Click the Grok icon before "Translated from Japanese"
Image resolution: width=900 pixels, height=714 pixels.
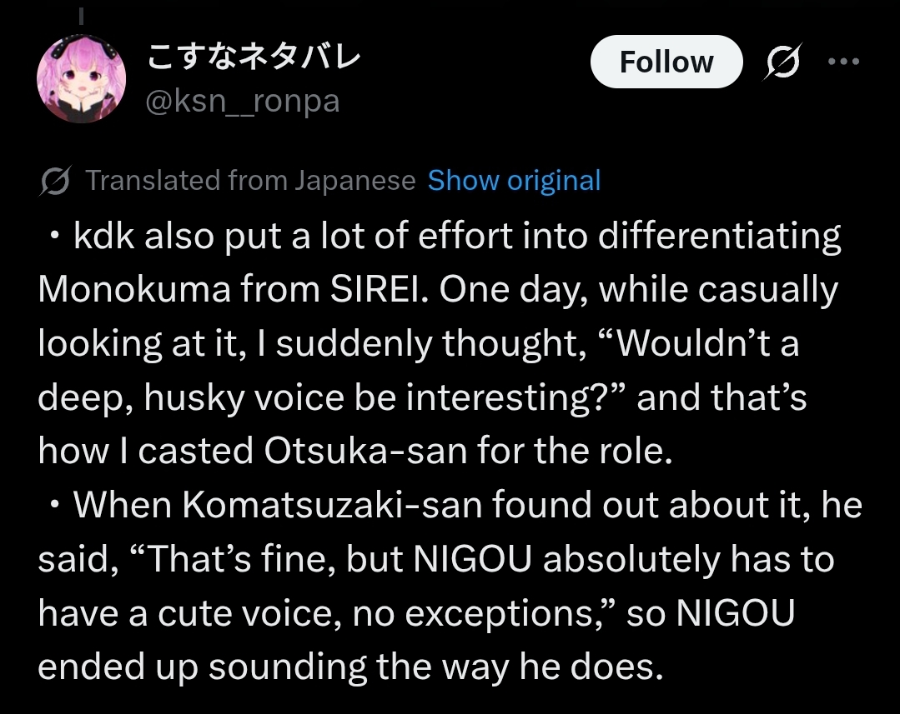(x=55, y=181)
